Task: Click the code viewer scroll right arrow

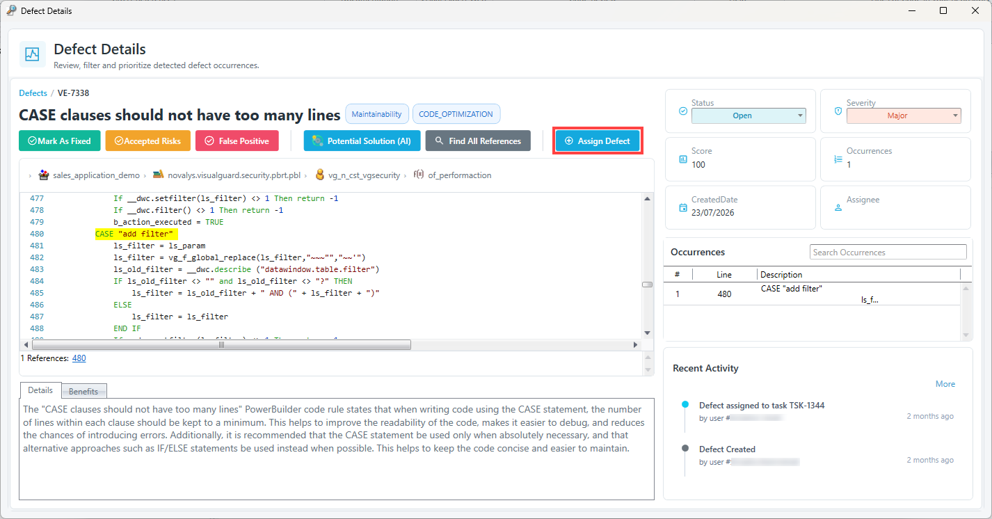Action: (635, 344)
